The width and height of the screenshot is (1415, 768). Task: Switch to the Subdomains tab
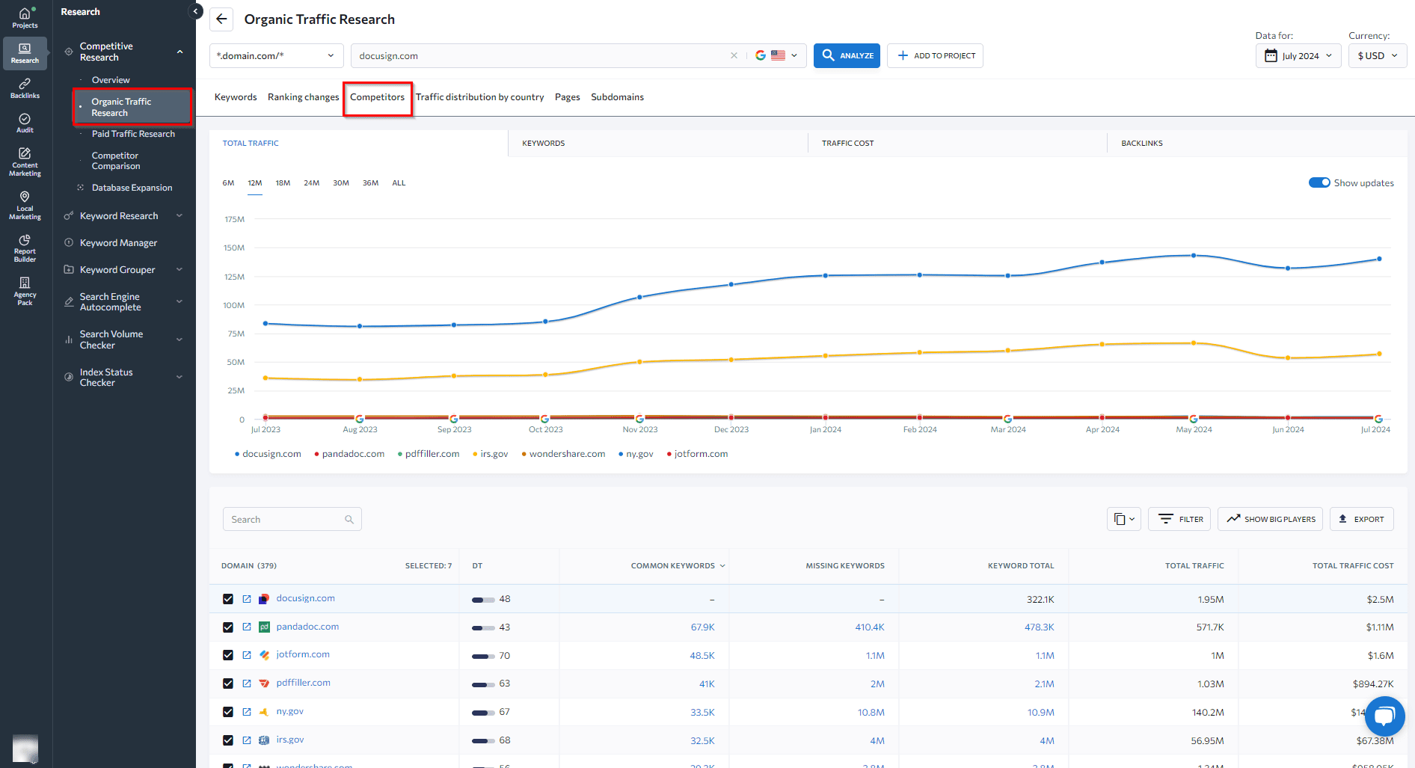click(x=617, y=97)
